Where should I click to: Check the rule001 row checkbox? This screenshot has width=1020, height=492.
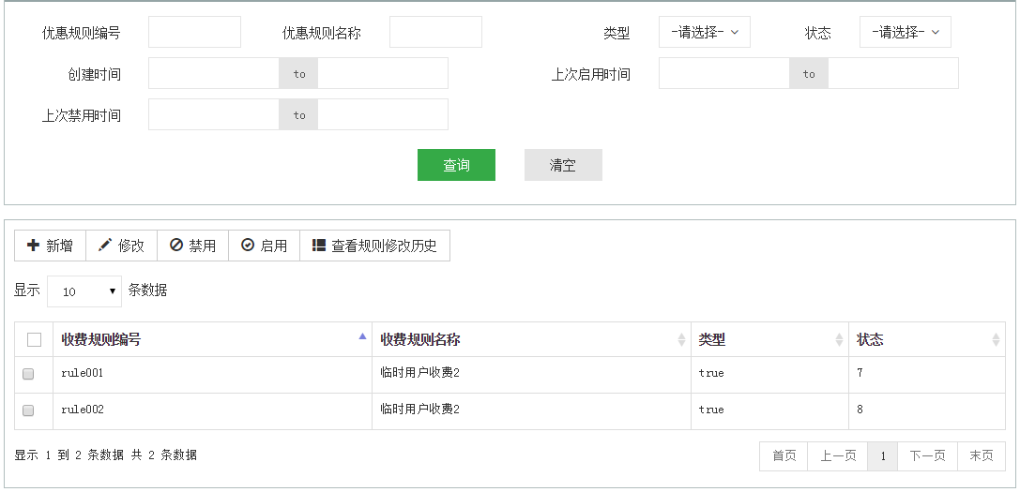[28, 374]
